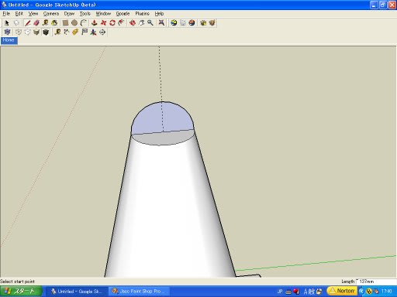This screenshot has width=397, height=297.
Task: Activate the Push/Pull tool
Action: tap(95, 23)
